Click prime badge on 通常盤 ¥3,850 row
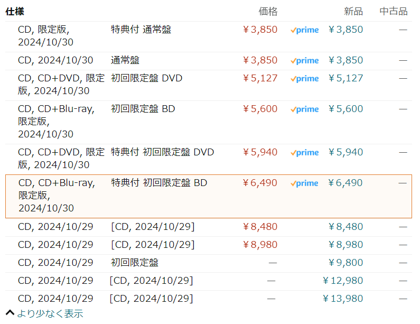Screen dimensions: 420x324 point(304,61)
